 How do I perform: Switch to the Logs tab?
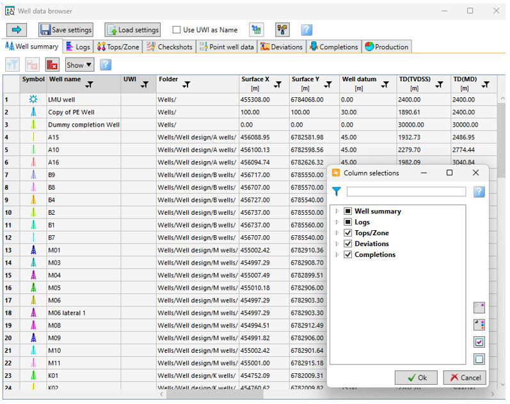[x=78, y=47]
